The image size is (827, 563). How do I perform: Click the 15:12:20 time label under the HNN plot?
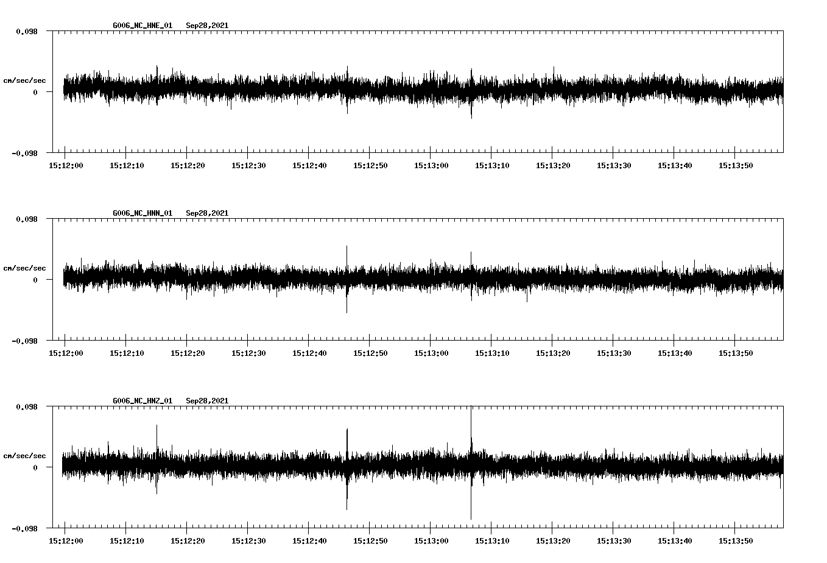tap(188, 353)
